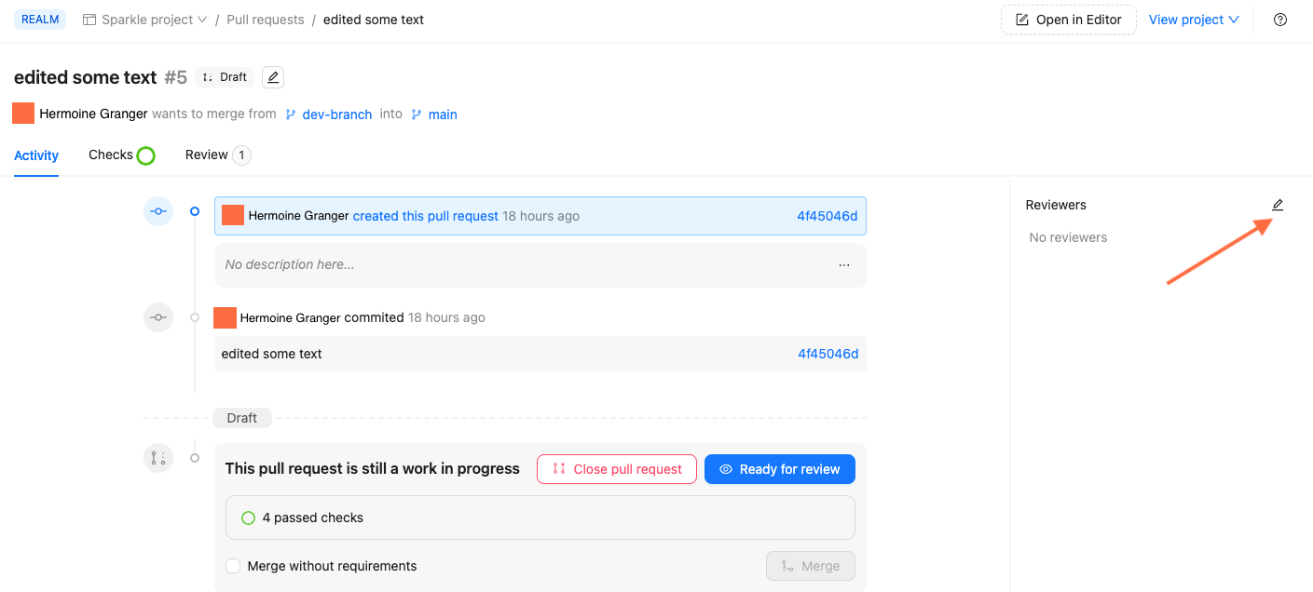Open commit 4f45046d
The image size is (1313, 592).
(x=827, y=215)
